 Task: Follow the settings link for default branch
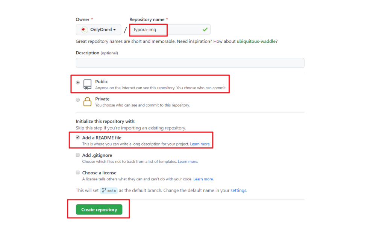[239, 190]
